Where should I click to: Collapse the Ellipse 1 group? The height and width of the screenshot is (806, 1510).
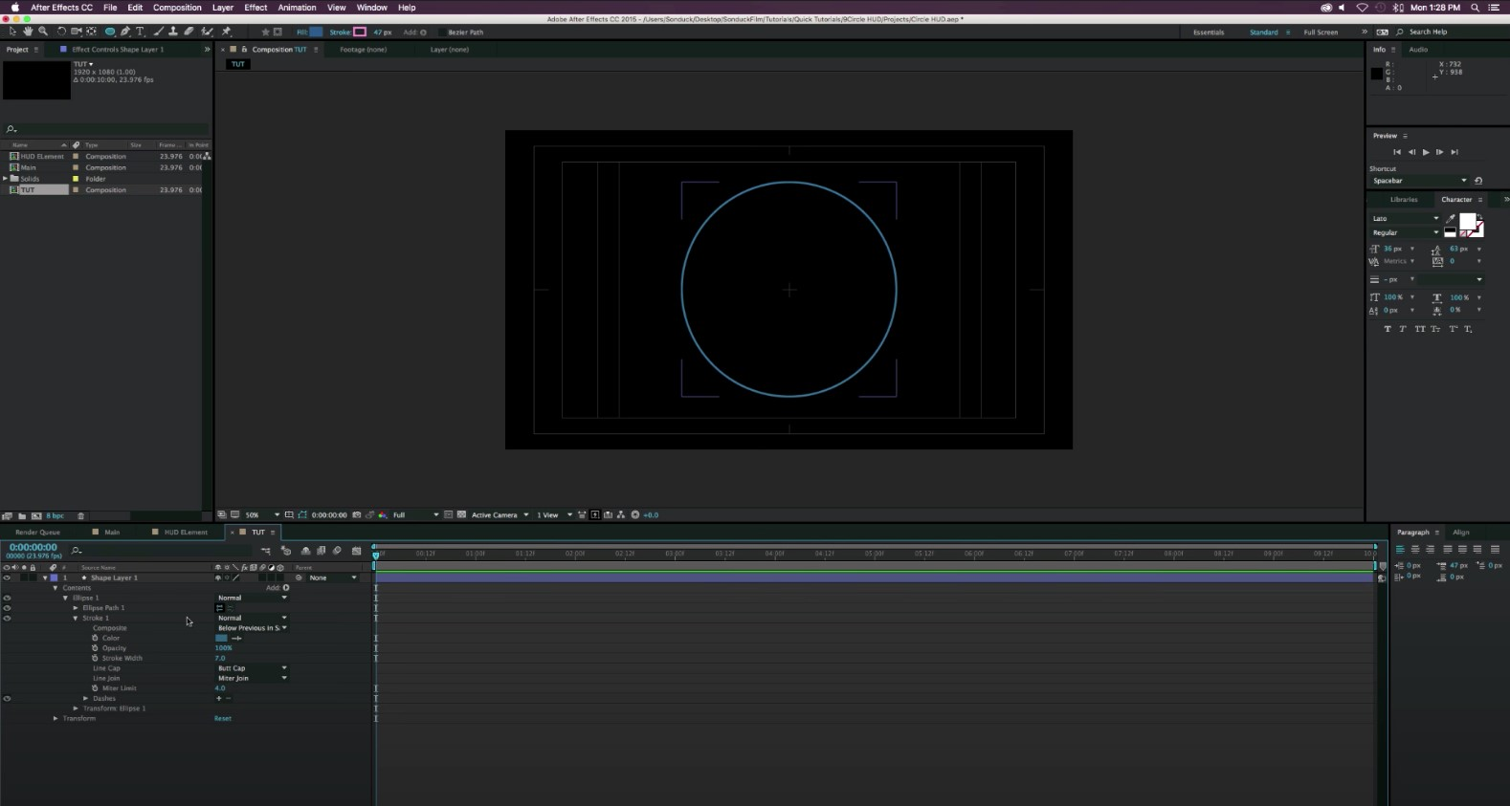(65, 598)
